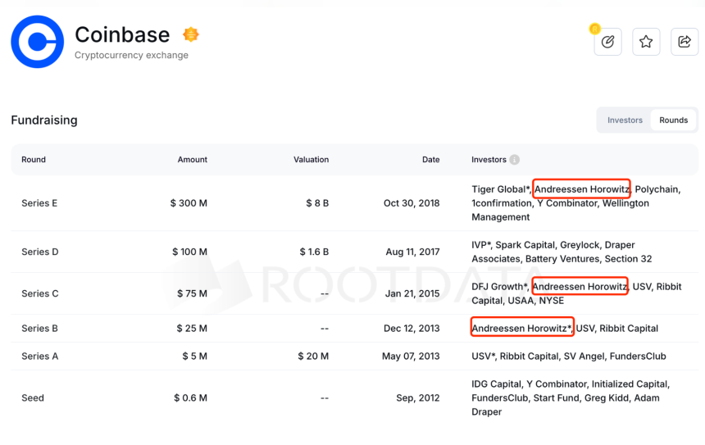Screen dimensions: 705x445
Task: Share the page using the share icon
Action: coord(685,42)
